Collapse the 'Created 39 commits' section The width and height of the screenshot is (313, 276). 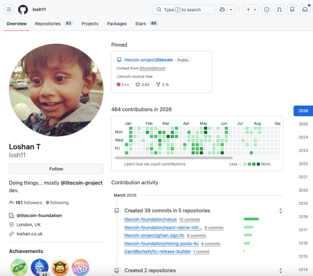point(281,211)
